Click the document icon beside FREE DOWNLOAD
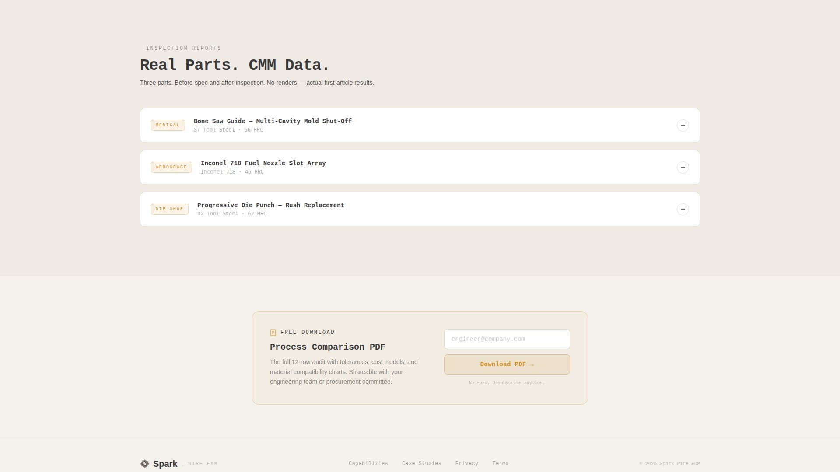The width and height of the screenshot is (840, 472). 273,332
